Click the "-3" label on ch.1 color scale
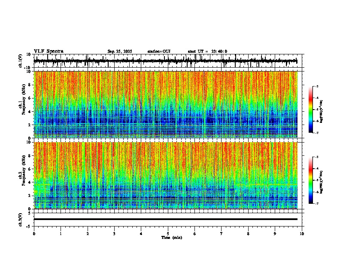This screenshot has width=340, height=262. (317, 86)
